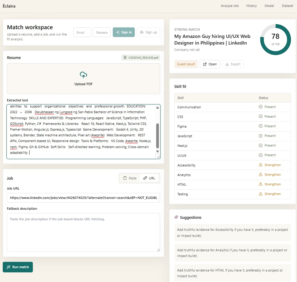Click the Run match button
Viewport: 297px width, 282px height.
18,267
